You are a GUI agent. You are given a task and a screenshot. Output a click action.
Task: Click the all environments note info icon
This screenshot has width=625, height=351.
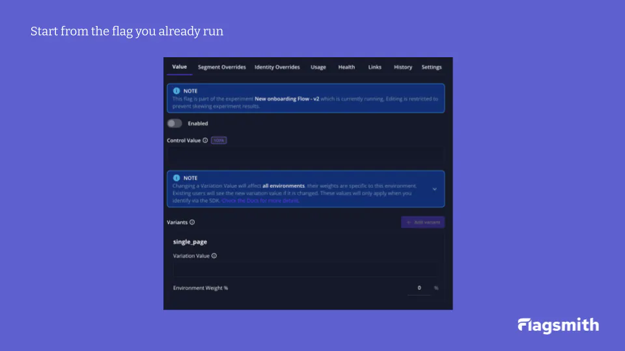(176, 178)
